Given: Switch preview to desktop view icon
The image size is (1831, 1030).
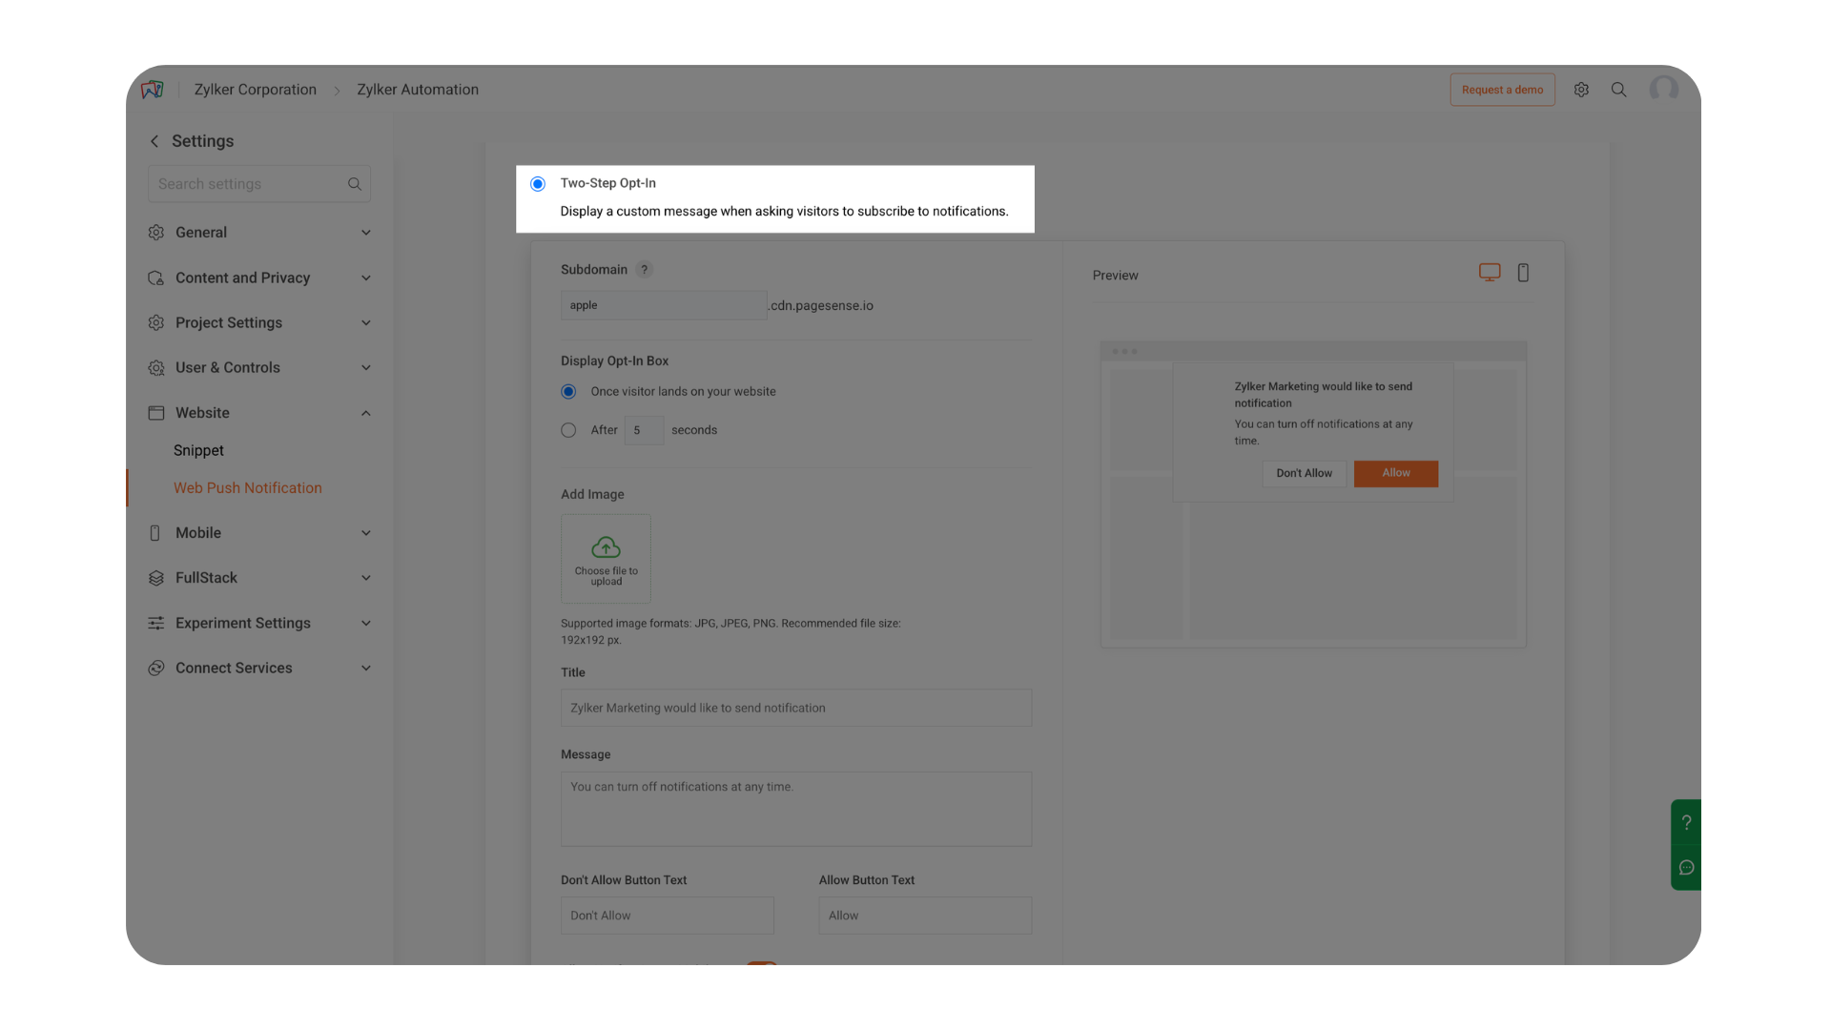Looking at the screenshot, I should pos(1489,273).
